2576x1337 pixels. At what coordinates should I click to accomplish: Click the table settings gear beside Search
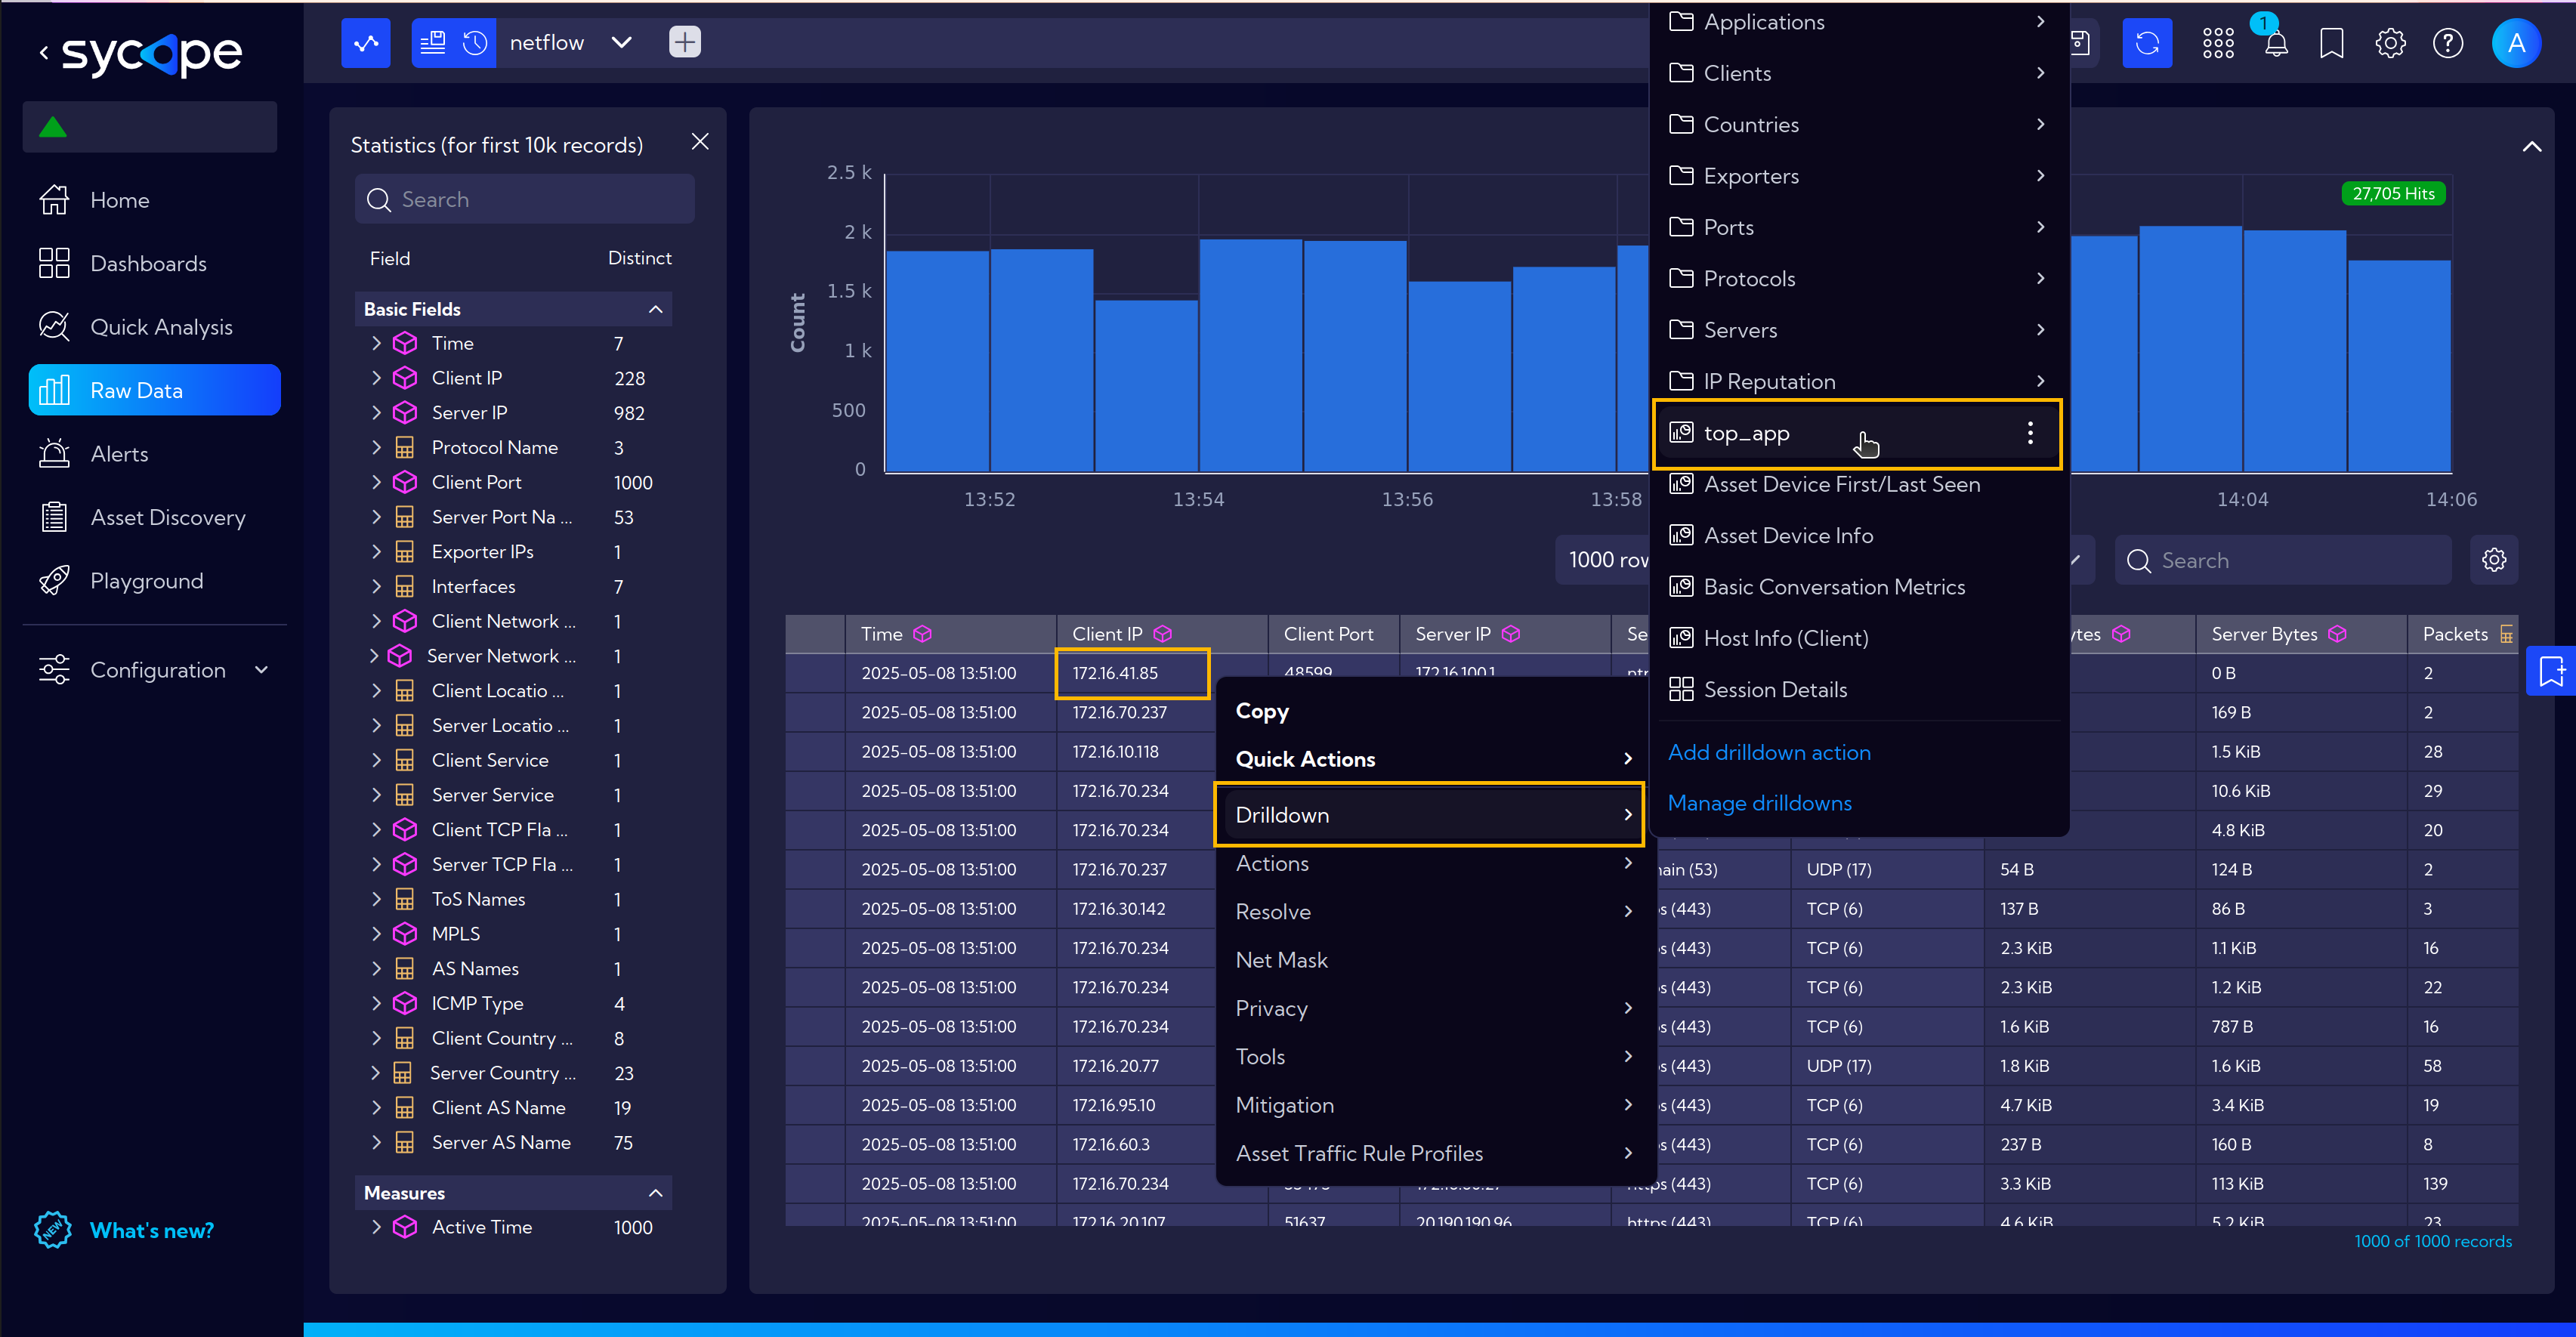pyautogui.click(x=2494, y=560)
